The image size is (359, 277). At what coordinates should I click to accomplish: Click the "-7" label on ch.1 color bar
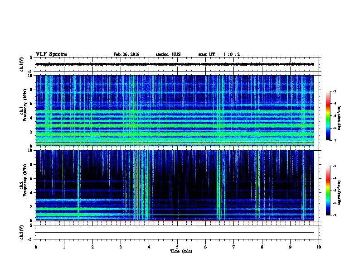pos(335,140)
